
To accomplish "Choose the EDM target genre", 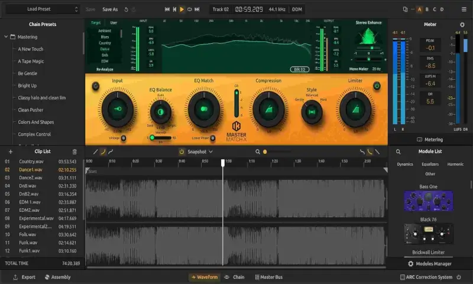I will (x=105, y=61).
